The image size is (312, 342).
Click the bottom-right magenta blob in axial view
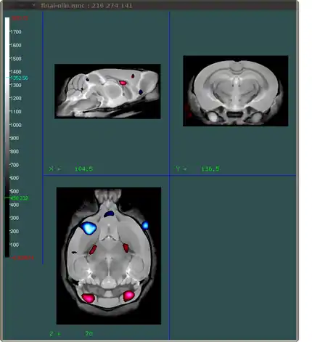click(128, 296)
